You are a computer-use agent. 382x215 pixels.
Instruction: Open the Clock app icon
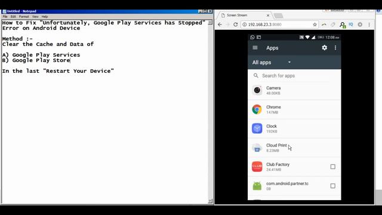pyautogui.click(x=257, y=128)
